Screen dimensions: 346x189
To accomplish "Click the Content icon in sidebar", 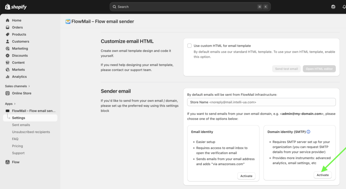I will 7,62.
